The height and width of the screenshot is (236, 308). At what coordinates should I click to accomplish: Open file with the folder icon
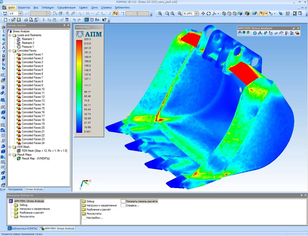13,20
